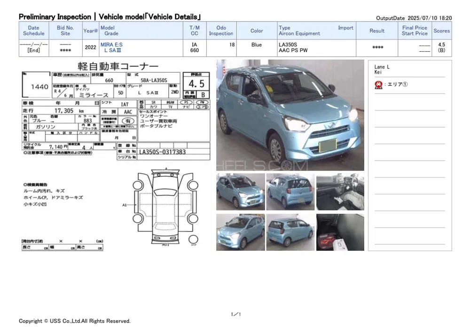Click the T/M CC column header

click(x=195, y=31)
